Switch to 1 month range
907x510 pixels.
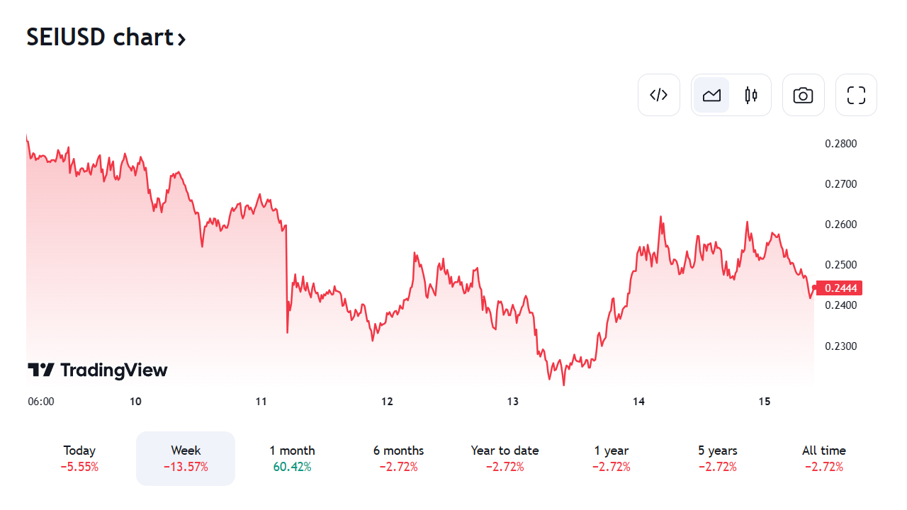point(292,458)
